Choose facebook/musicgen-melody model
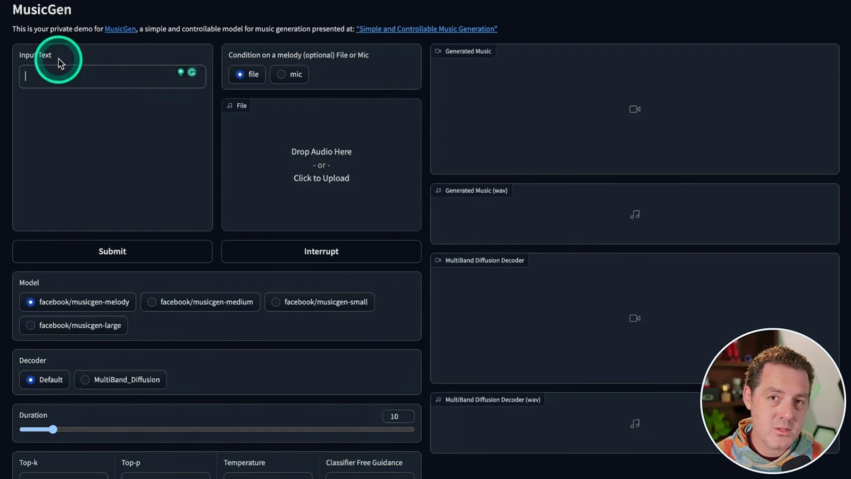The height and width of the screenshot is (479, 851). point(78,302)
